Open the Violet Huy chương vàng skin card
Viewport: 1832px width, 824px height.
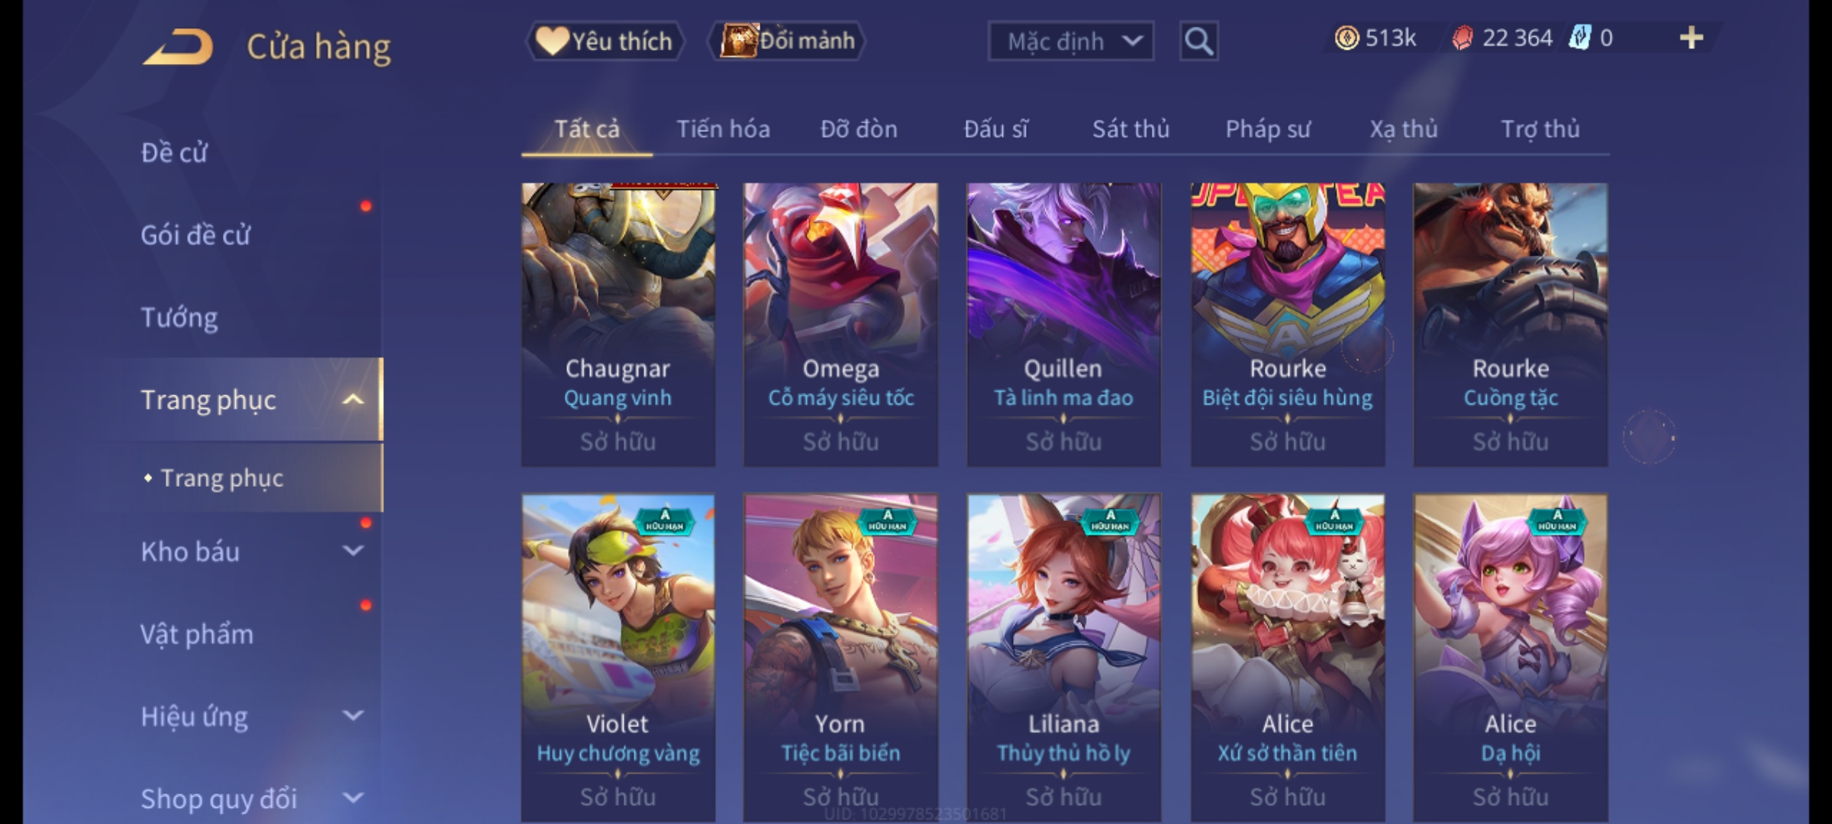click(x=618, y=658)
